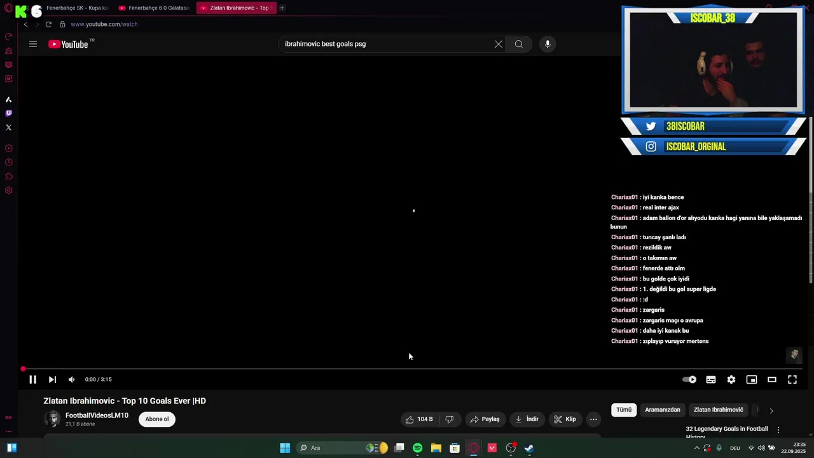
Task: Pause the YouTube video
Action: 32,380
